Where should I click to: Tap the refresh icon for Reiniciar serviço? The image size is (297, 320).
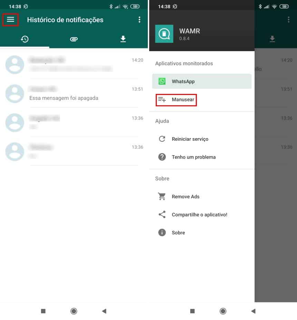point(162,139)
